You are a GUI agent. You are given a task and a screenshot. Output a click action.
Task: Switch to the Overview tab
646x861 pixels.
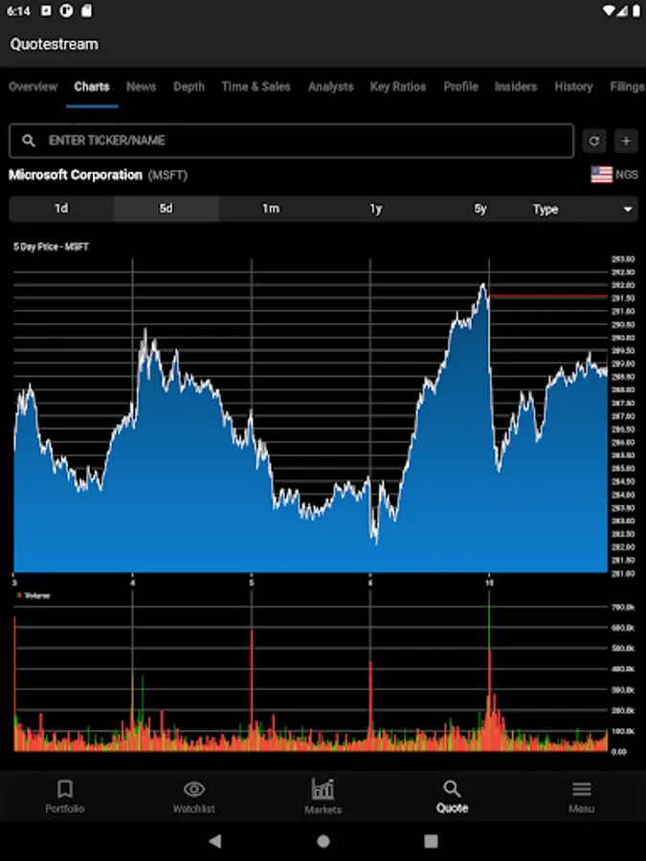33,87
